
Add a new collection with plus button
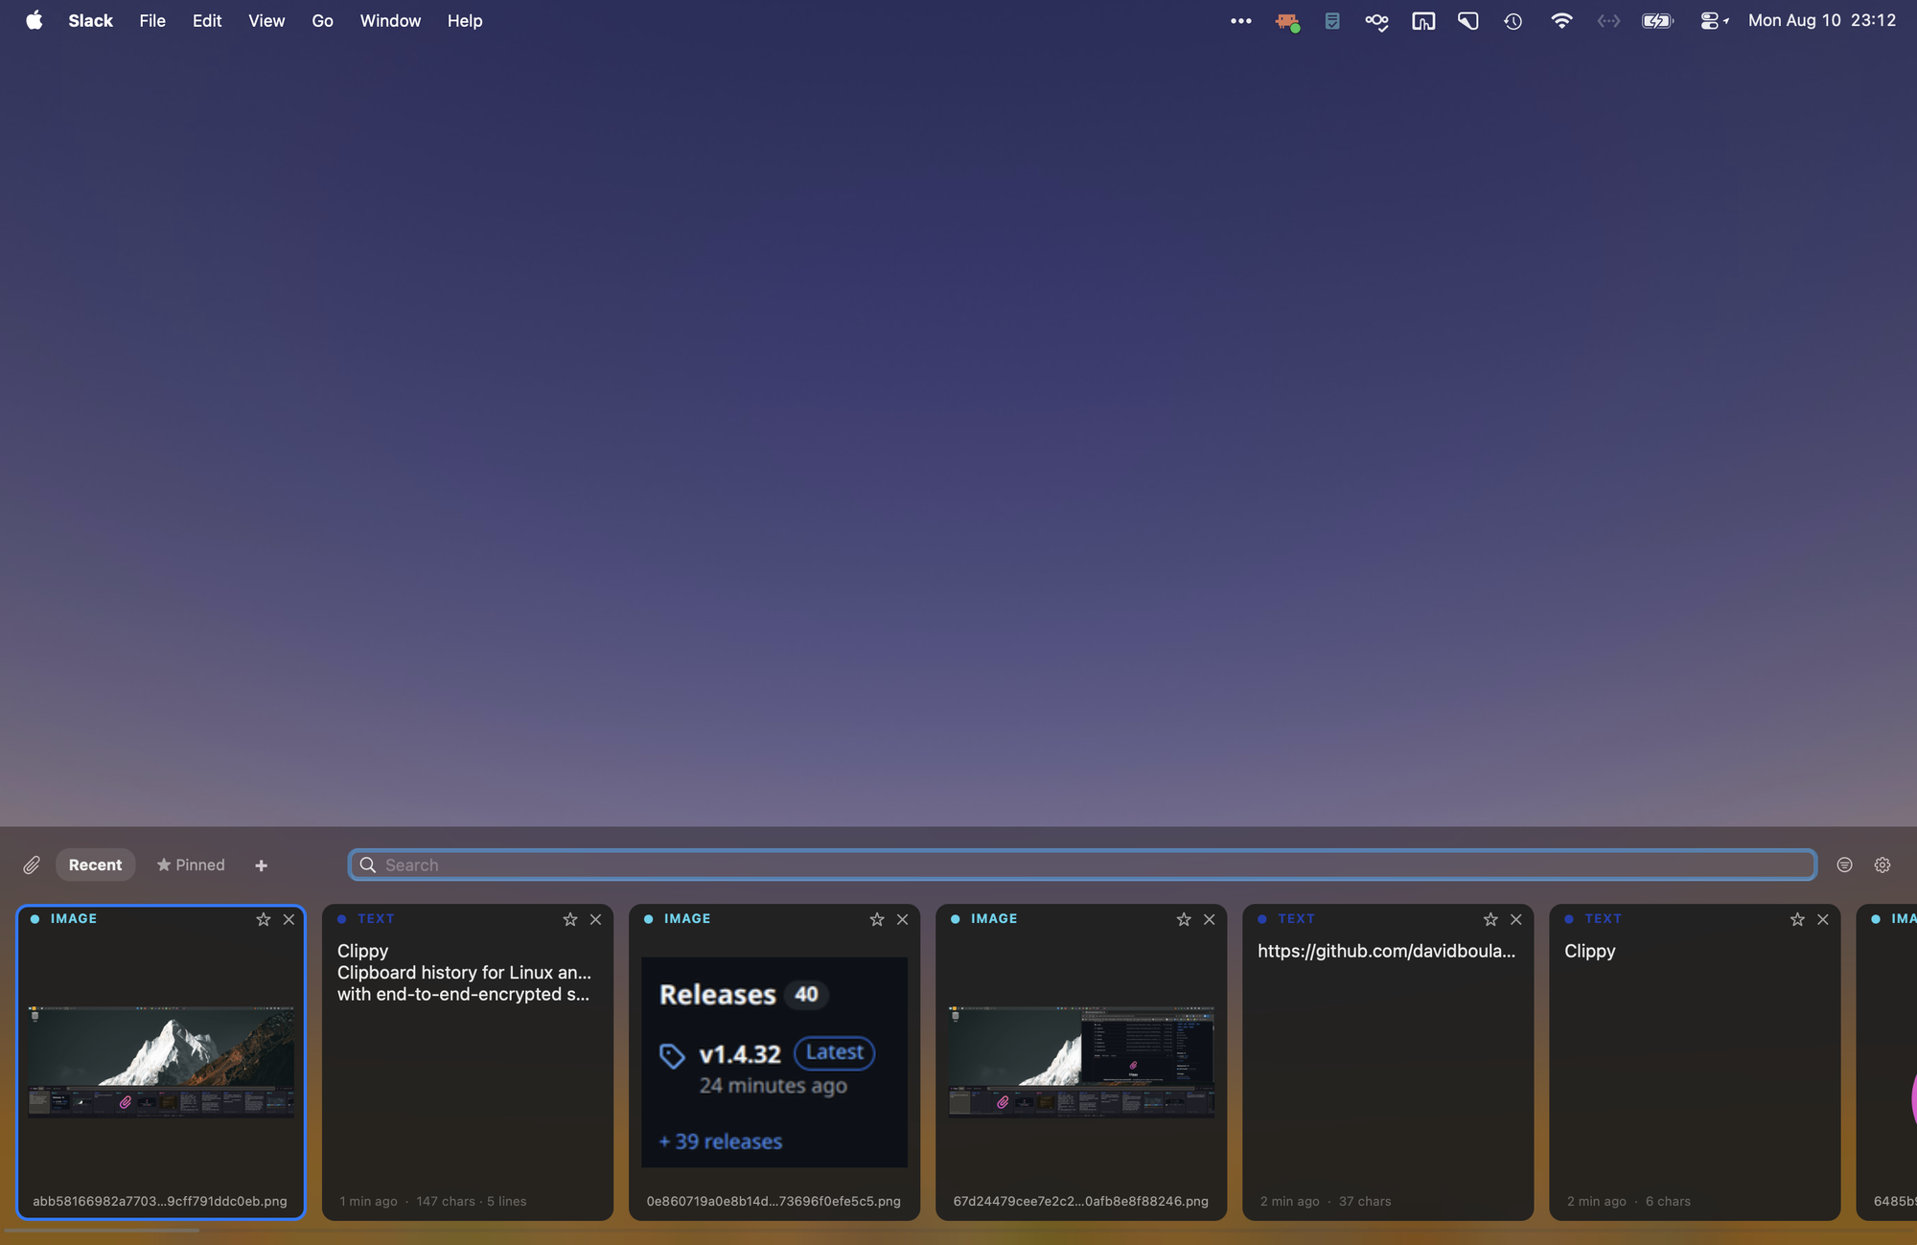point(261,865)
